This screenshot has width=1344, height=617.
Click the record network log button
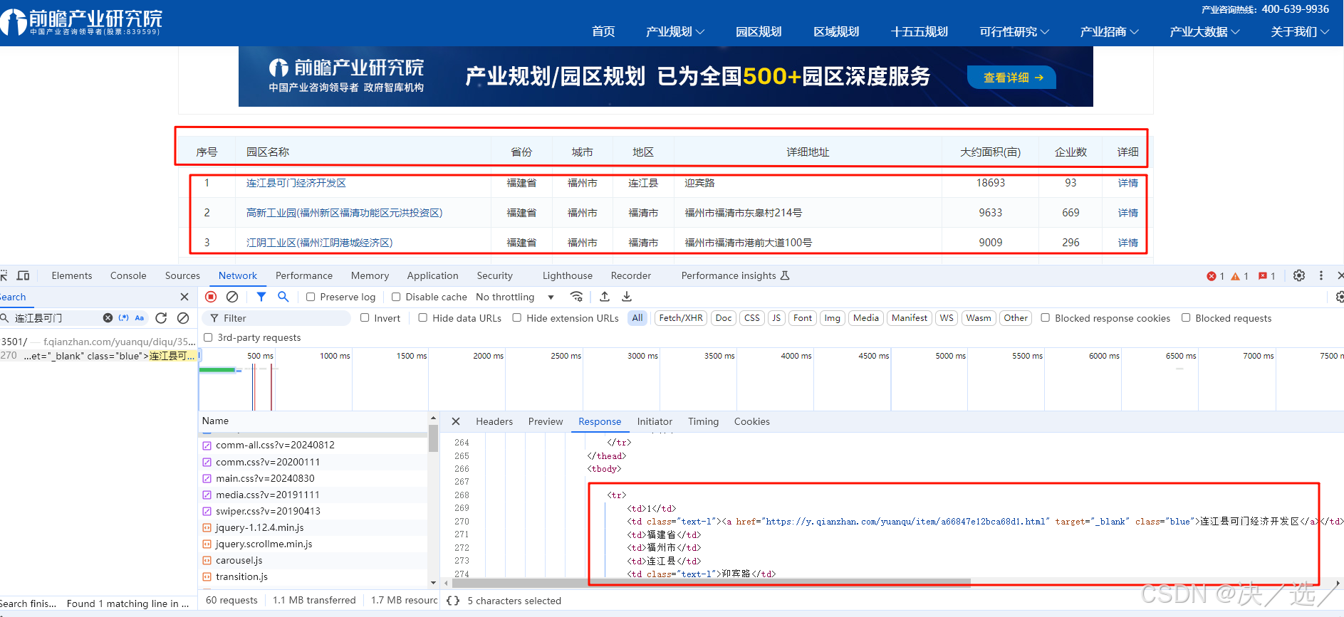point(211,297)
